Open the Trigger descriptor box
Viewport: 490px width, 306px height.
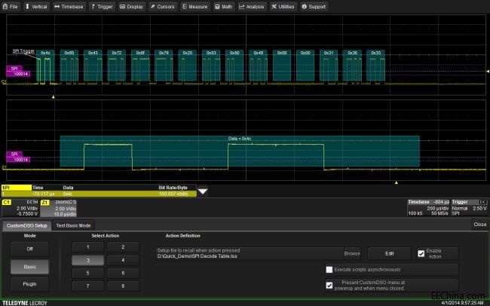469,208
